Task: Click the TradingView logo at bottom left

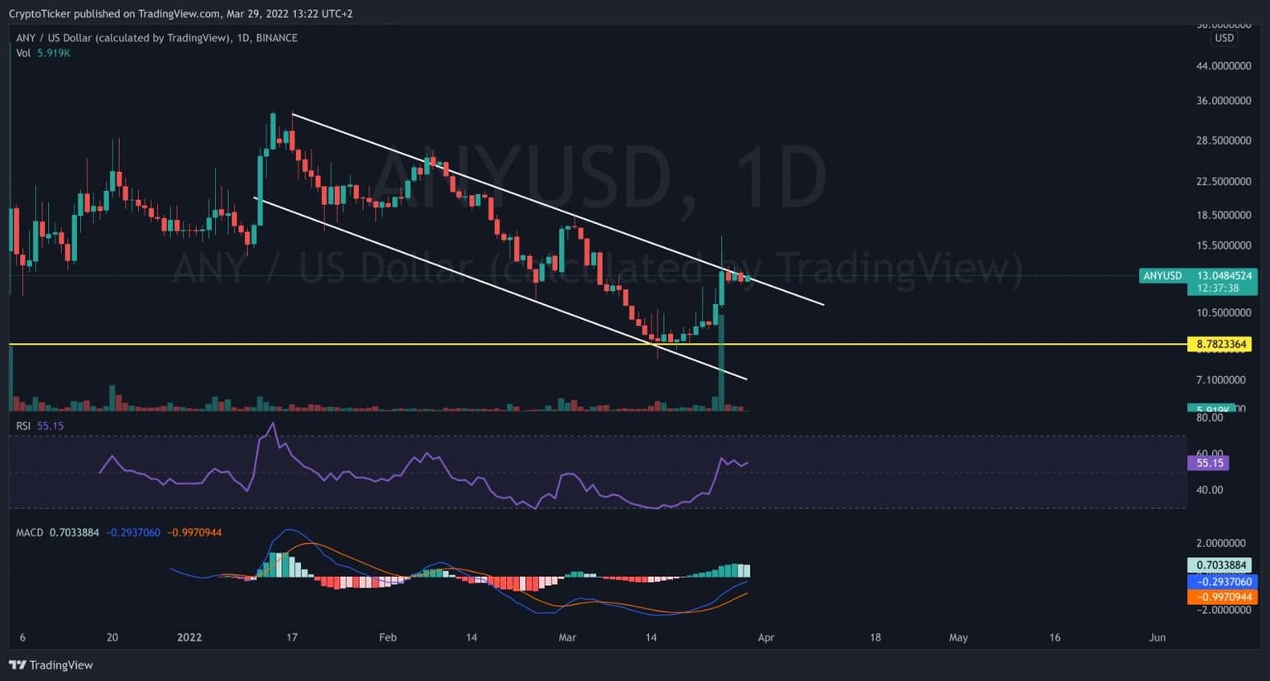Action: [x=50, y=665]
